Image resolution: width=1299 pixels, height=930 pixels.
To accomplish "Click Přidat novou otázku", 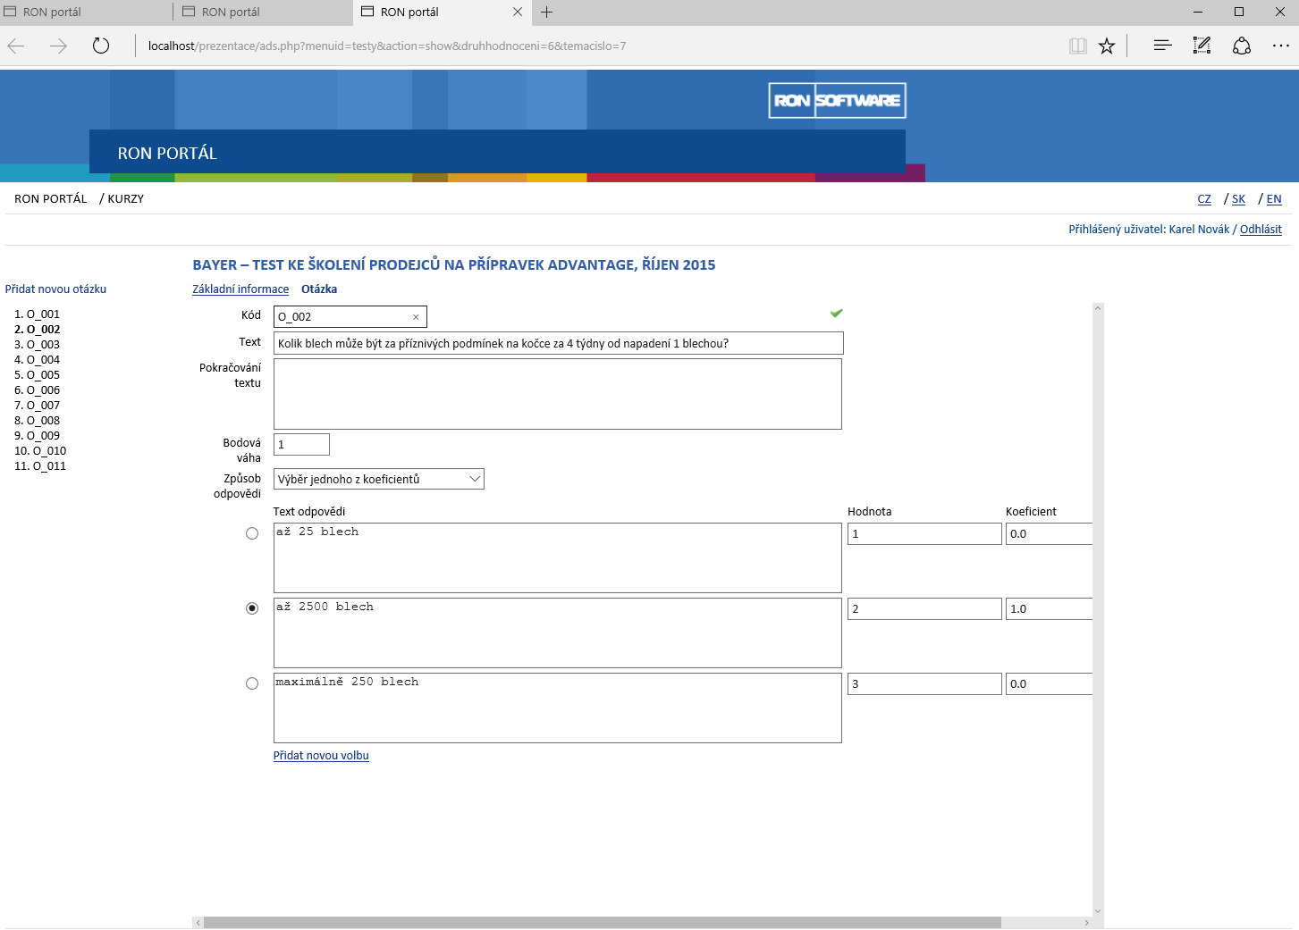I will coord(55,289).
